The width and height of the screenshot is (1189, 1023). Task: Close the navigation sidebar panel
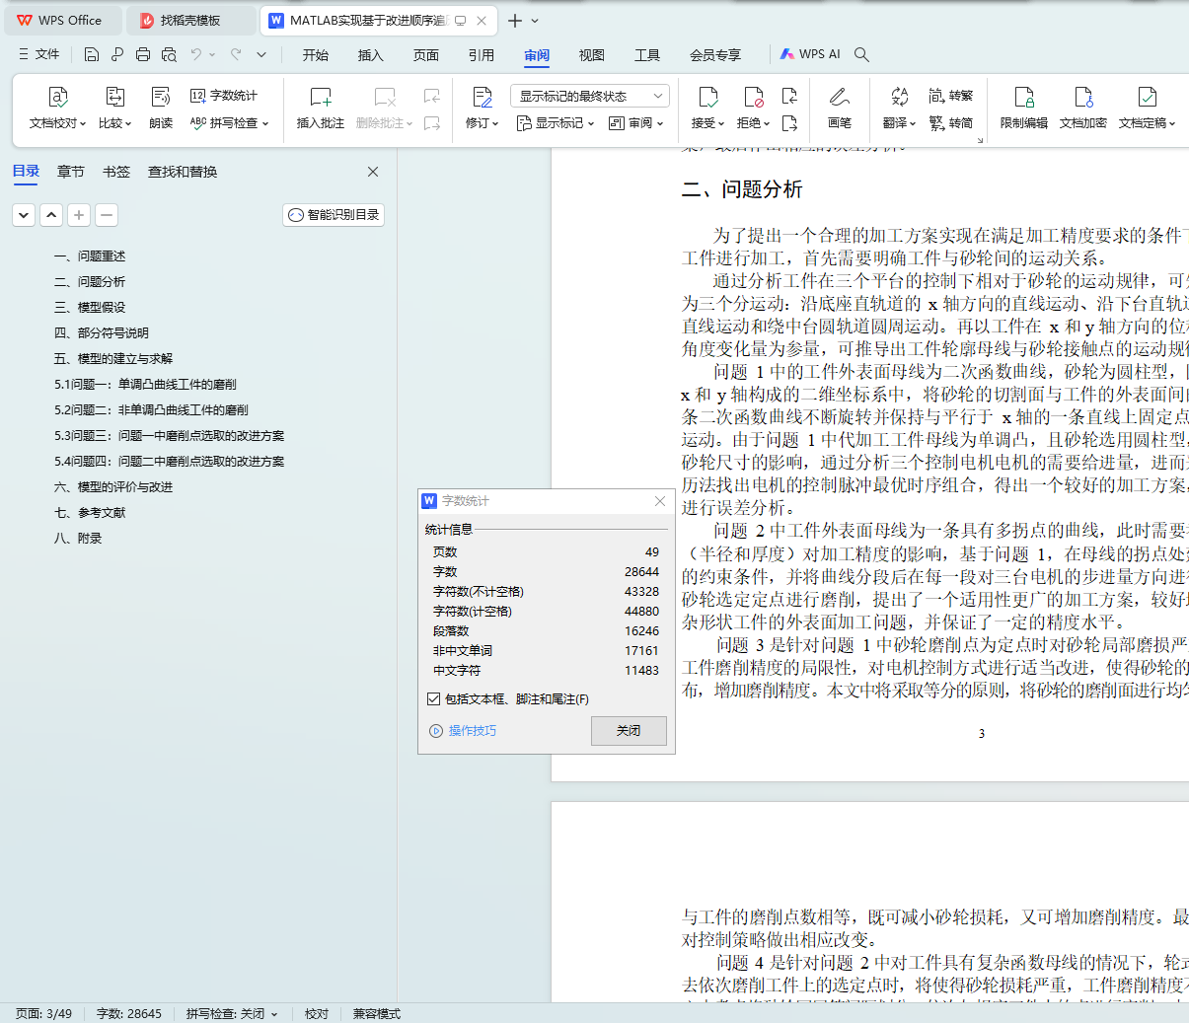coord(373,172)
